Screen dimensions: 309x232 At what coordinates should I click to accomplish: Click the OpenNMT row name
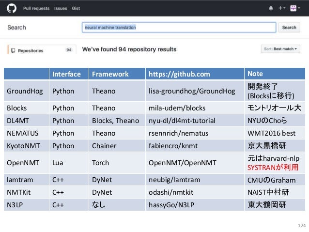tap(23, 163)
